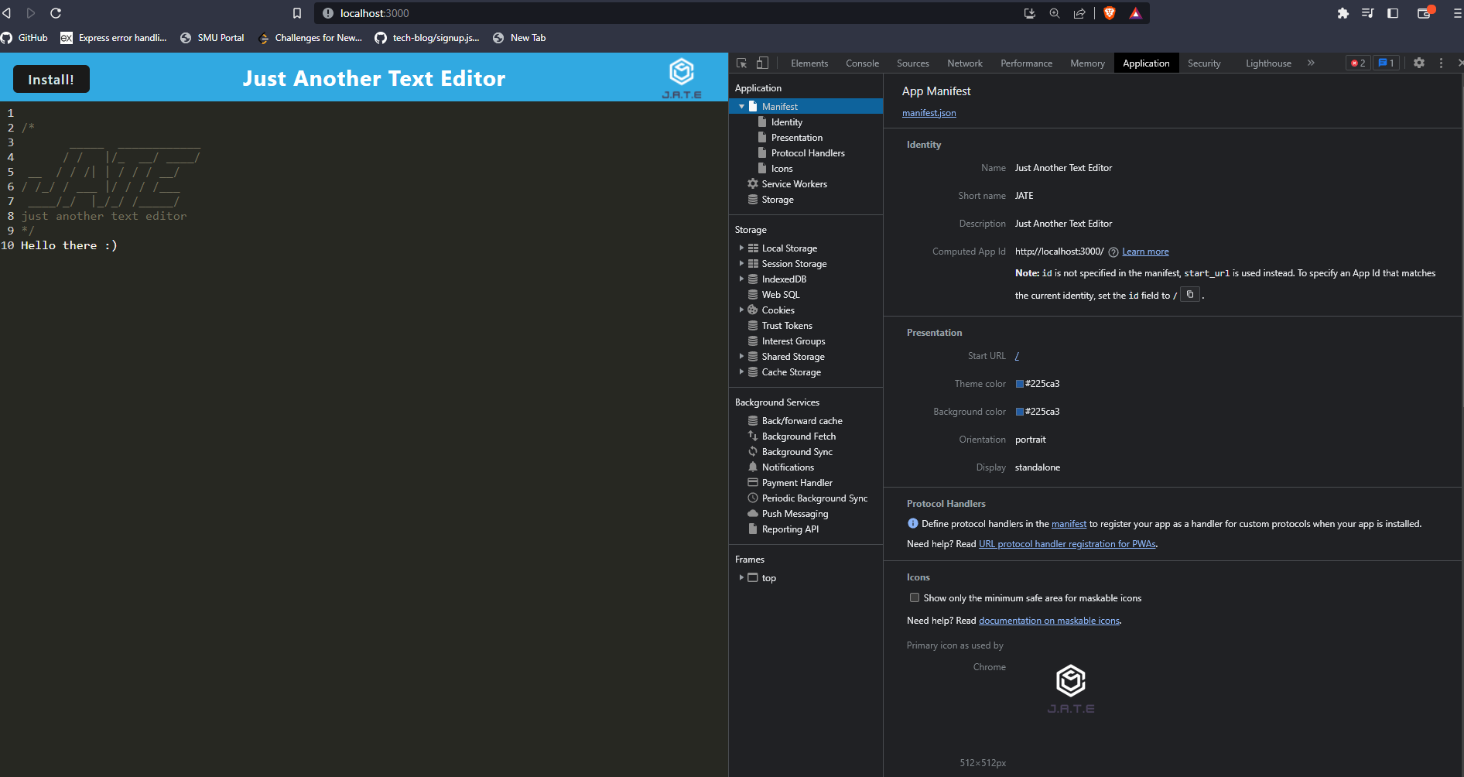This screenshot has height=777, width=1464.
Task: Expand the top frame under Frames
Action: coord(742,577)
